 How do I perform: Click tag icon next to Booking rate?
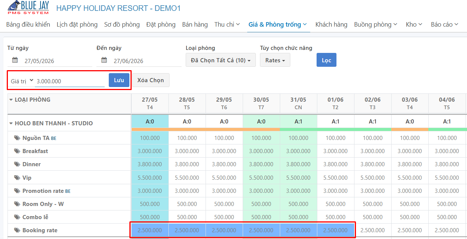(x=17, y=230)
